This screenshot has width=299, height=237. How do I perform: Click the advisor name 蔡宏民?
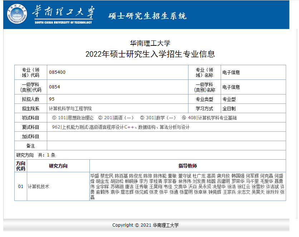point(107,176)
